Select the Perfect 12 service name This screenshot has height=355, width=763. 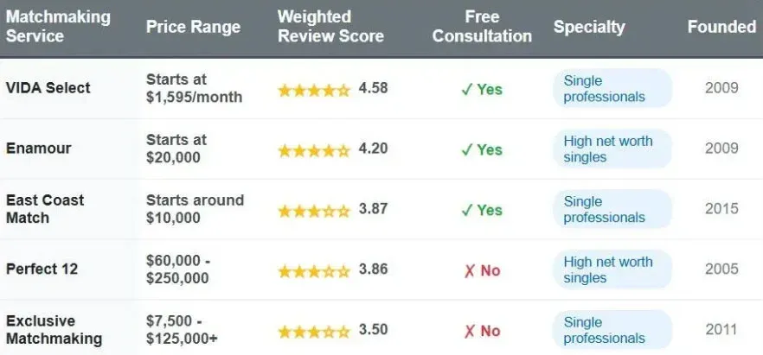coord(42,269)
